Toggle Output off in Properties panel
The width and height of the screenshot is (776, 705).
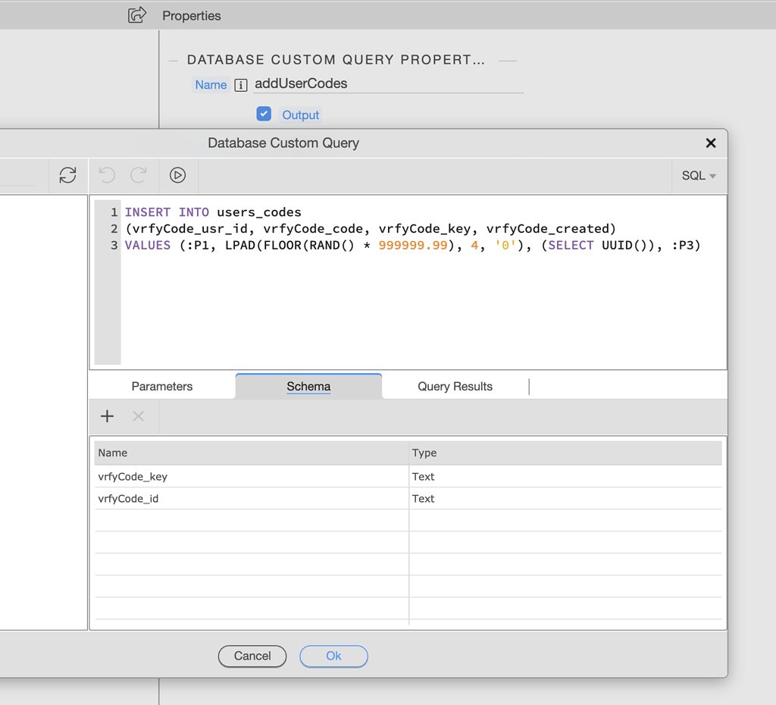(x=264, y=114)
